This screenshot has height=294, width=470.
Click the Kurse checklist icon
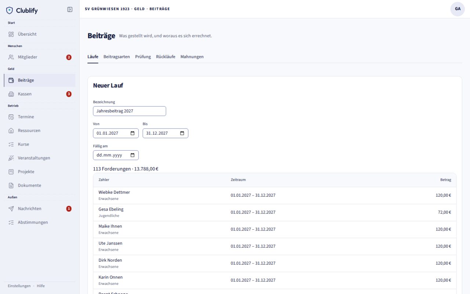pyautogui.click(x=11, y=144)
